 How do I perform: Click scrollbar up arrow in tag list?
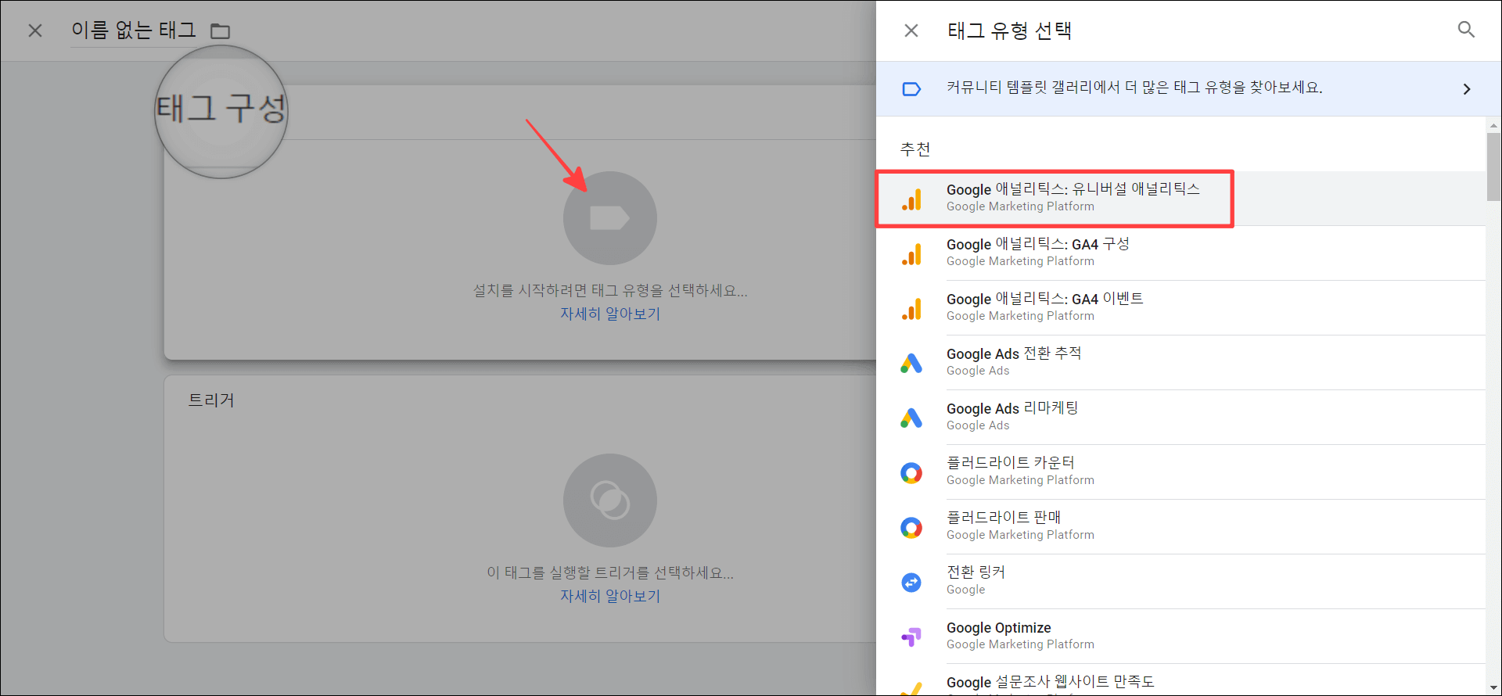[x=1493, y=125]
